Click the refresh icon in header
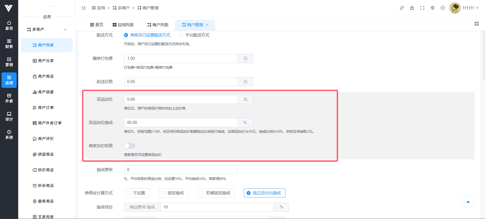 coord(443,8)
